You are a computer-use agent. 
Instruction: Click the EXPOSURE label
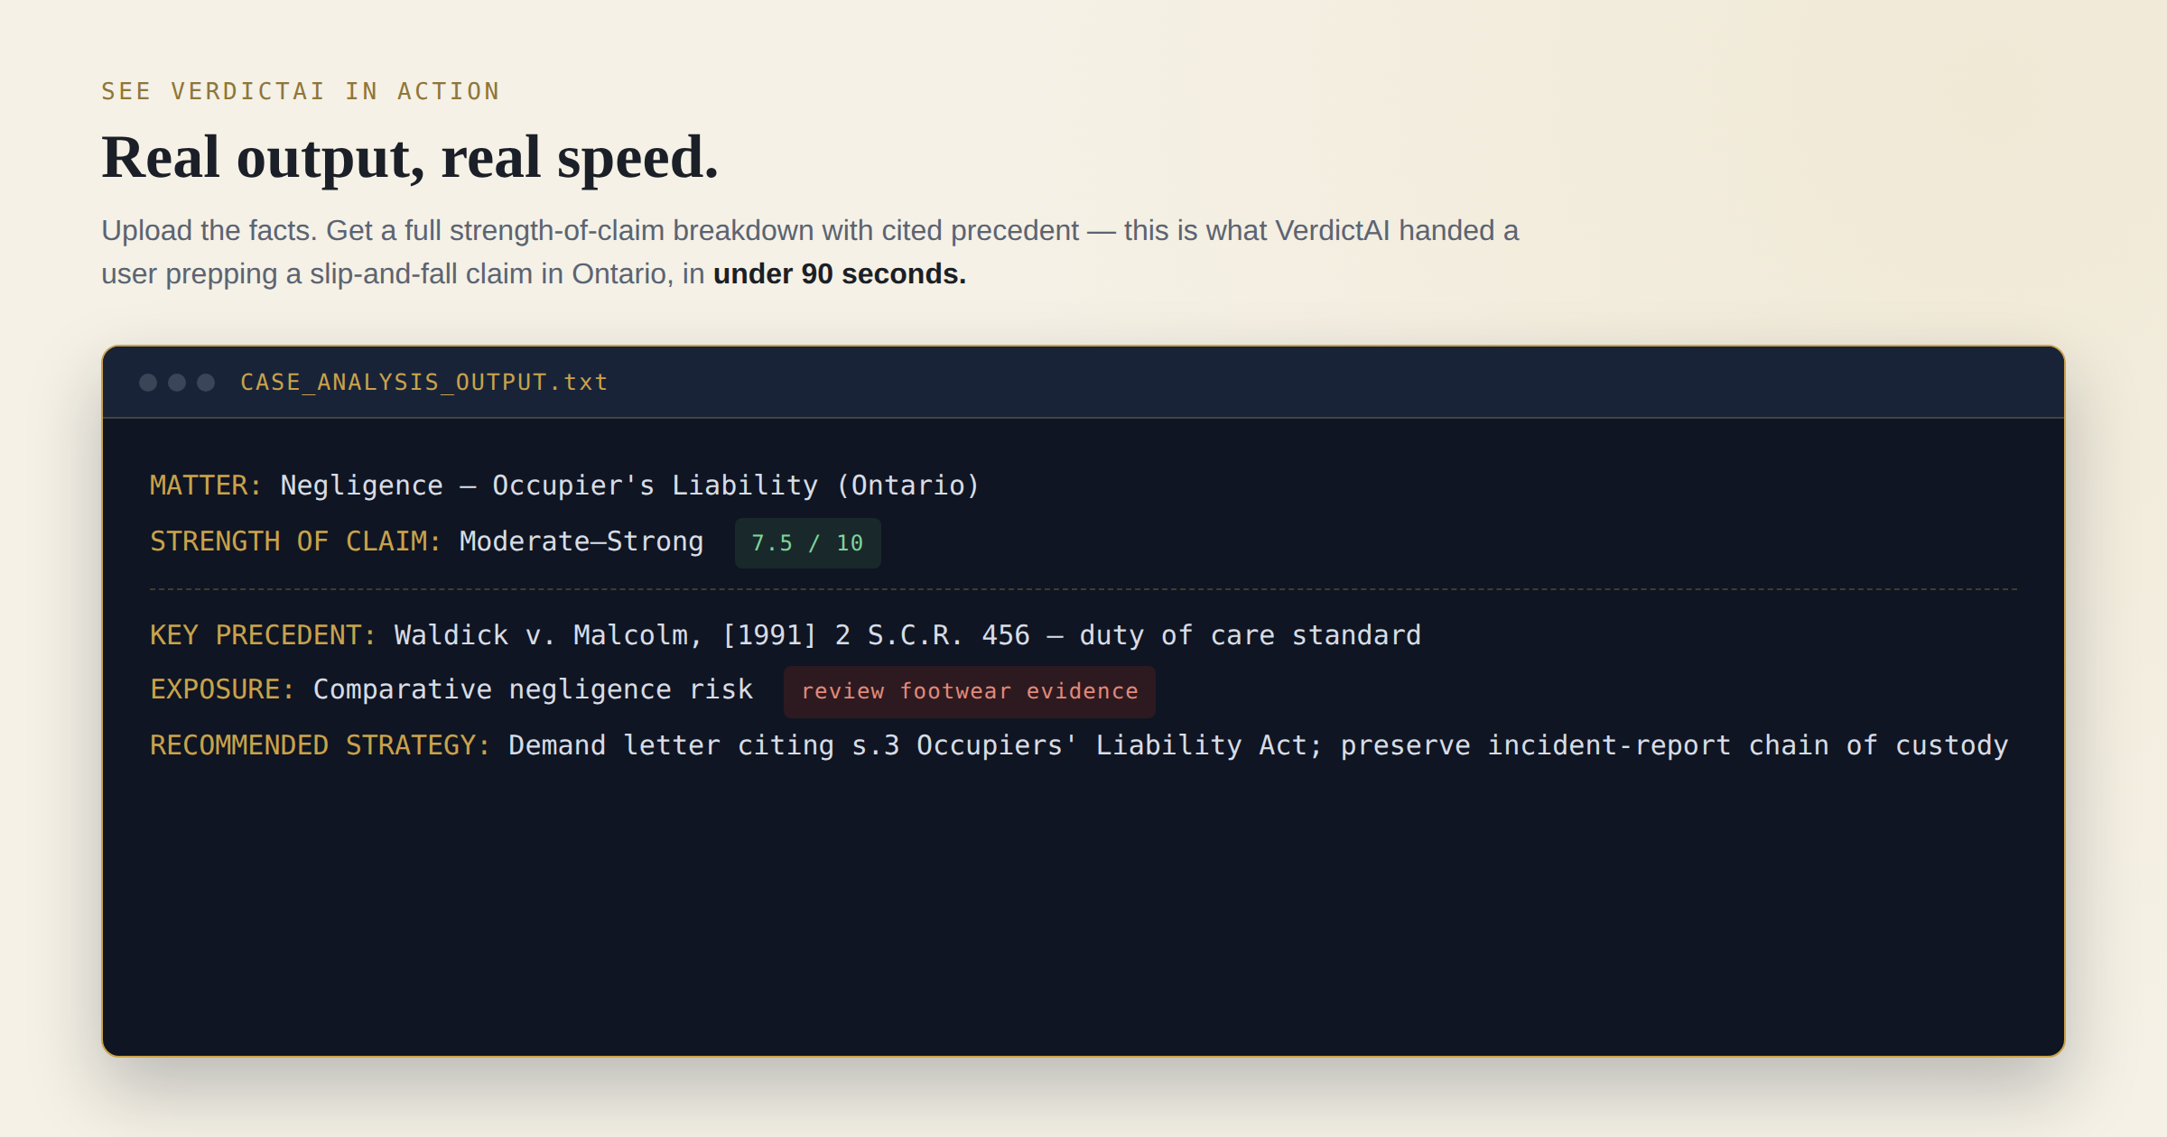(x=222, y=689)
